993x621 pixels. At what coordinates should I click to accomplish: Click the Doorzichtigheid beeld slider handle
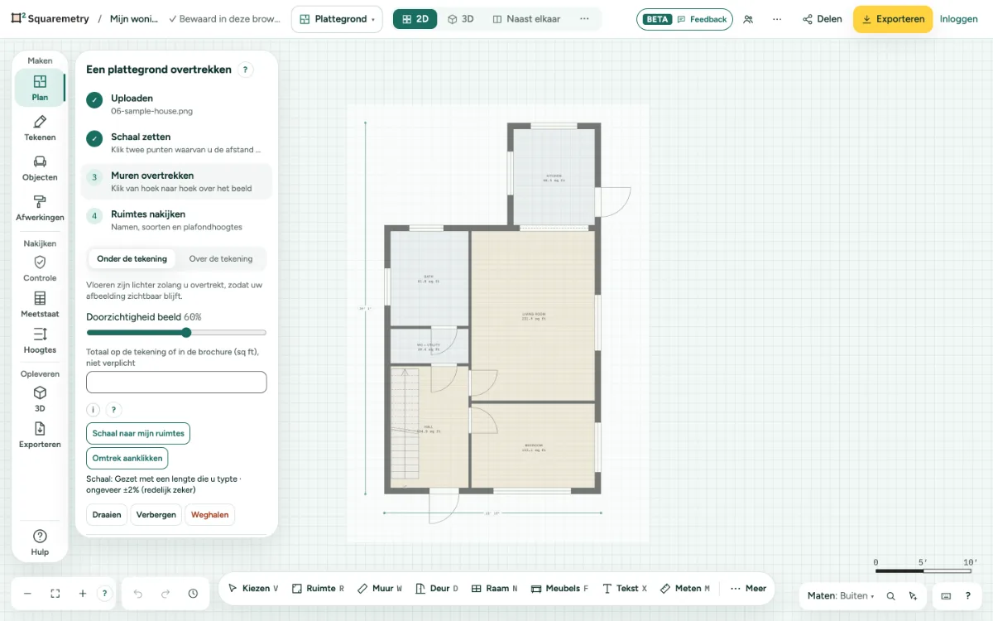(186, 333)
